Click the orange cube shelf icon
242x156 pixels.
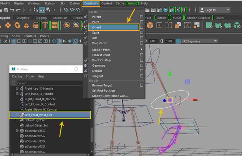pos(150,25)
